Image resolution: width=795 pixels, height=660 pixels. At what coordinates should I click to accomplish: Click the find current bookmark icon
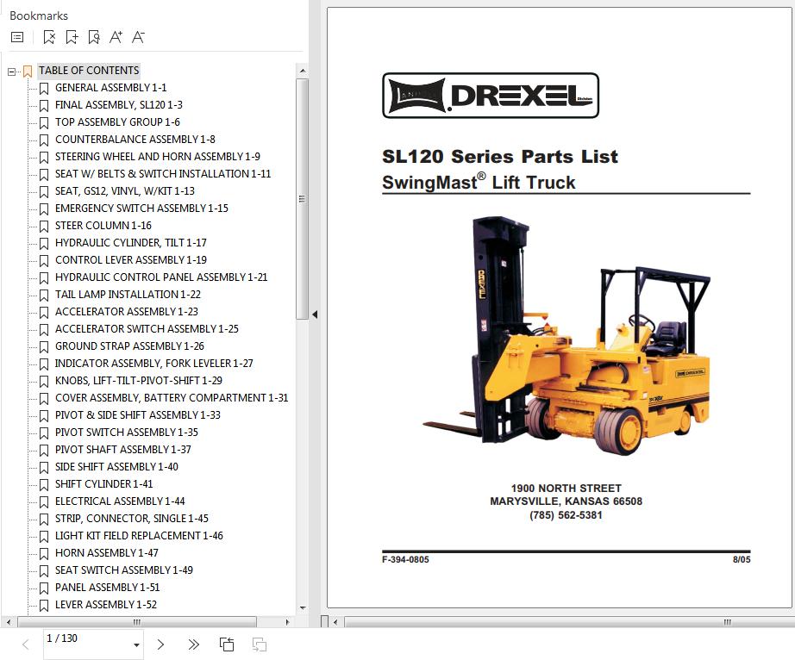(94, 37)
